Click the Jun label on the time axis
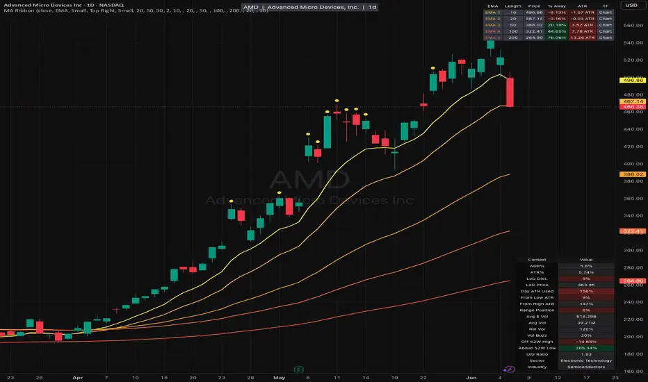The width and height of the screenshot is (648, 382). 471,377
